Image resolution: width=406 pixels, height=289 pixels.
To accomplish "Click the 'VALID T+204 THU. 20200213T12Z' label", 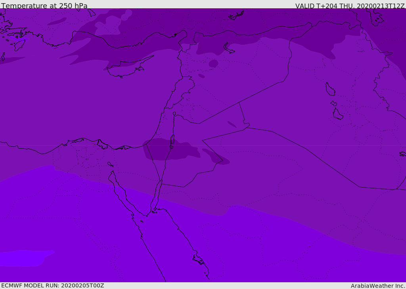I will 350,6.
